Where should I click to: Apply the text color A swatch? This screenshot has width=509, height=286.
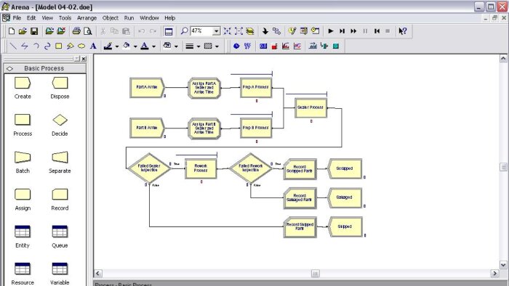[x=145, y=46]
